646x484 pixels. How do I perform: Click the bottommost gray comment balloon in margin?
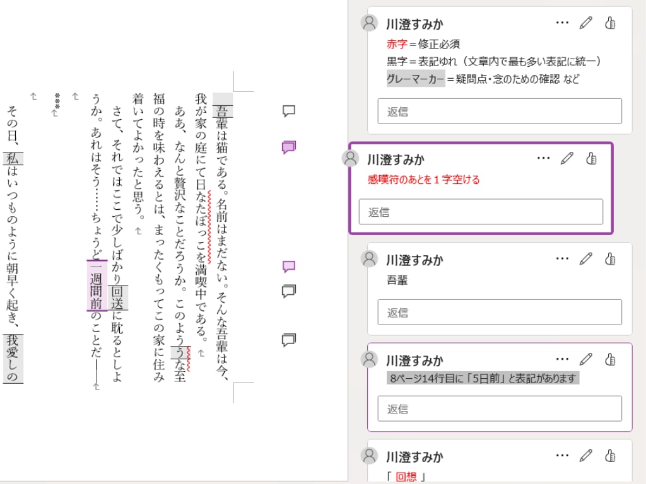coord(289,340)
